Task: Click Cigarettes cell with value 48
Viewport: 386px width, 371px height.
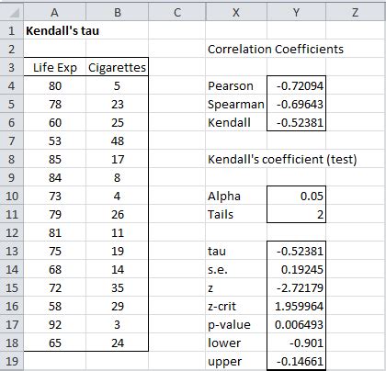Action: click(118, 141)
